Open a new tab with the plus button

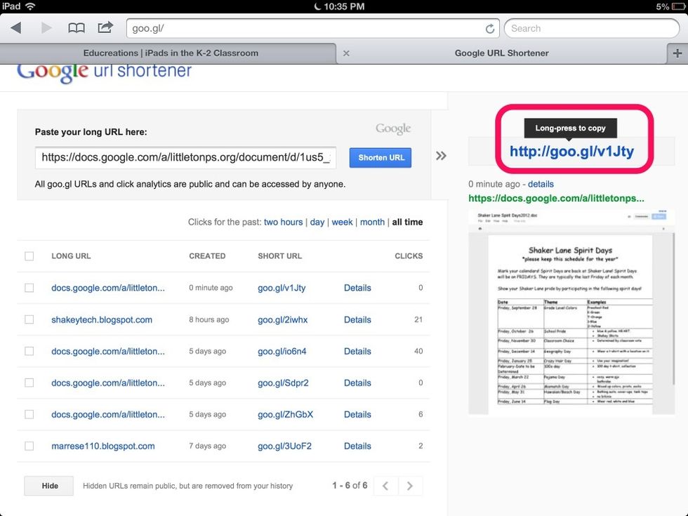point(677,53)
